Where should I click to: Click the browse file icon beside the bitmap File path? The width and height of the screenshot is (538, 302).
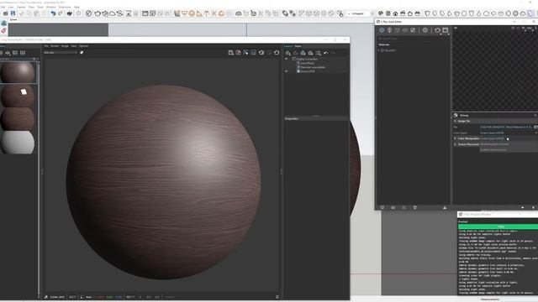535,127
